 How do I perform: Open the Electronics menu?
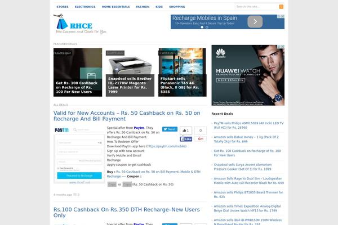(x=85, y=7)
